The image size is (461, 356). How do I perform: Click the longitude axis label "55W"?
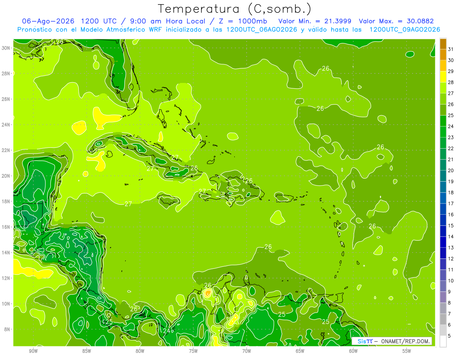tap(407, 351)
